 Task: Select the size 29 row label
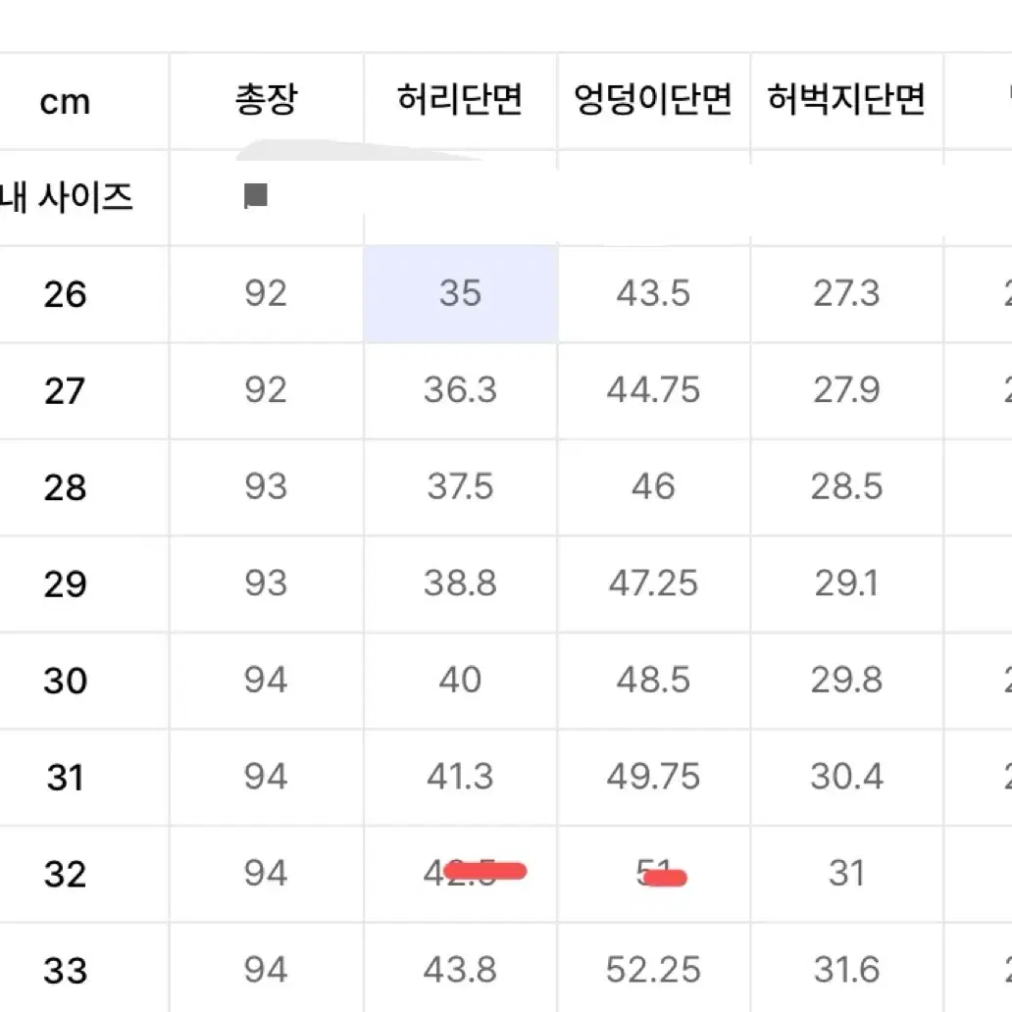pos(65,584)
